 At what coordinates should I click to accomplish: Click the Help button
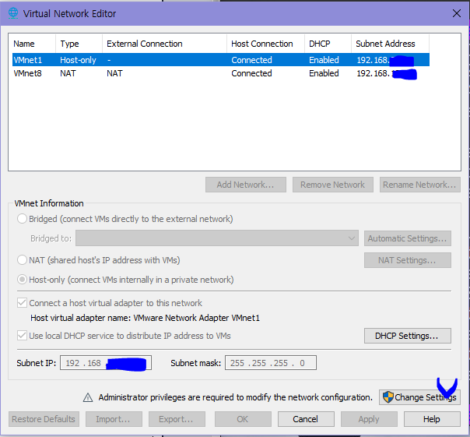coord(432,419)
